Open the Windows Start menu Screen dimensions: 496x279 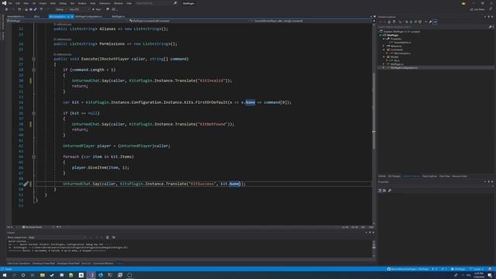coord(5,275)
